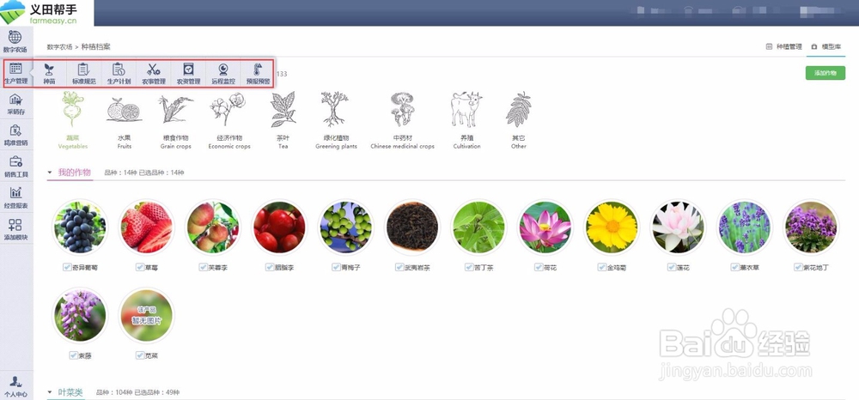Uncheck the 金鸡菊 checkbox
859x400 pixels.
tap(601, 267)
